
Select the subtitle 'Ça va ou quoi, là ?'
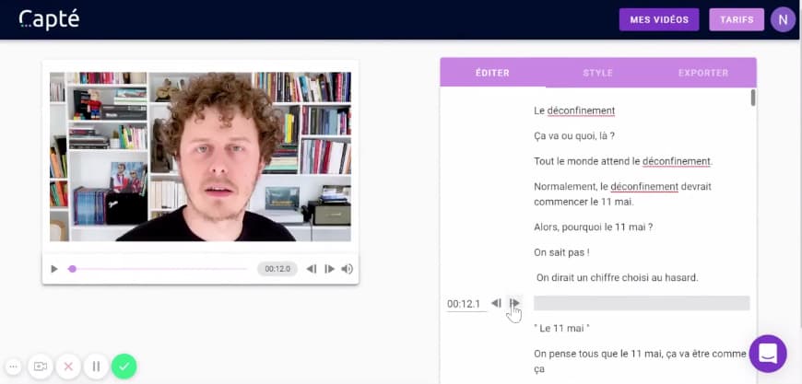(x=574, y=136)
